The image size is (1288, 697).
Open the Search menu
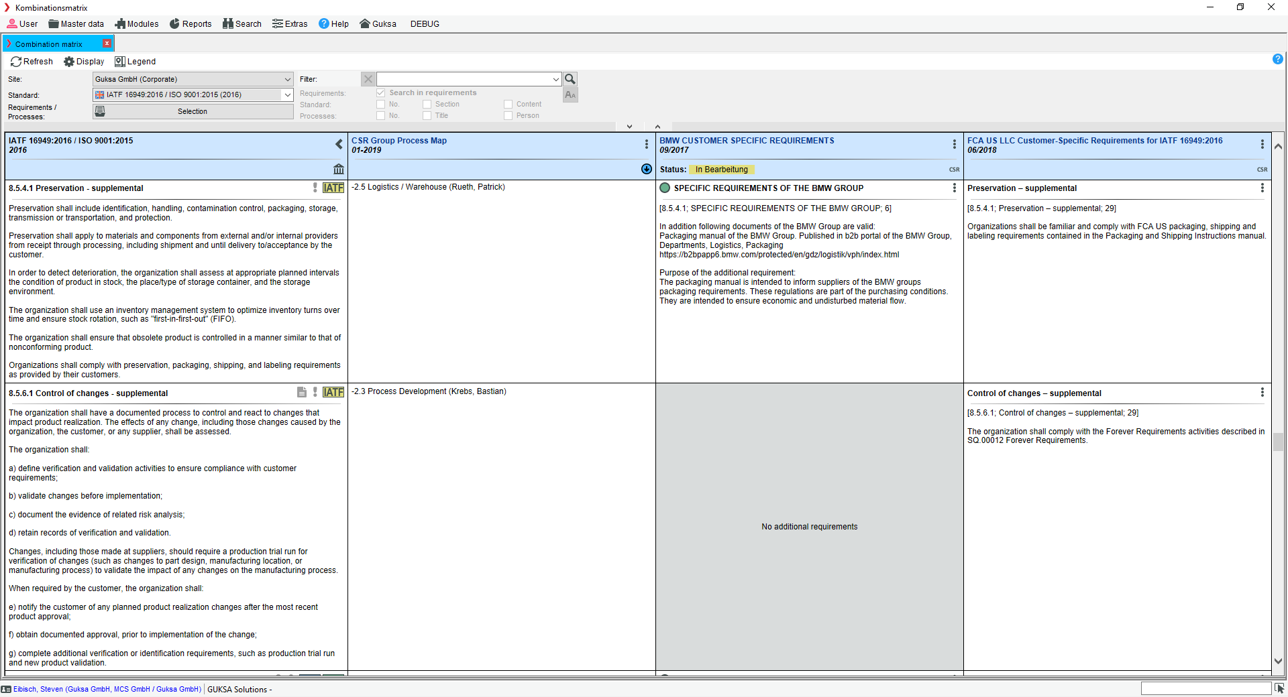(242, 24)
